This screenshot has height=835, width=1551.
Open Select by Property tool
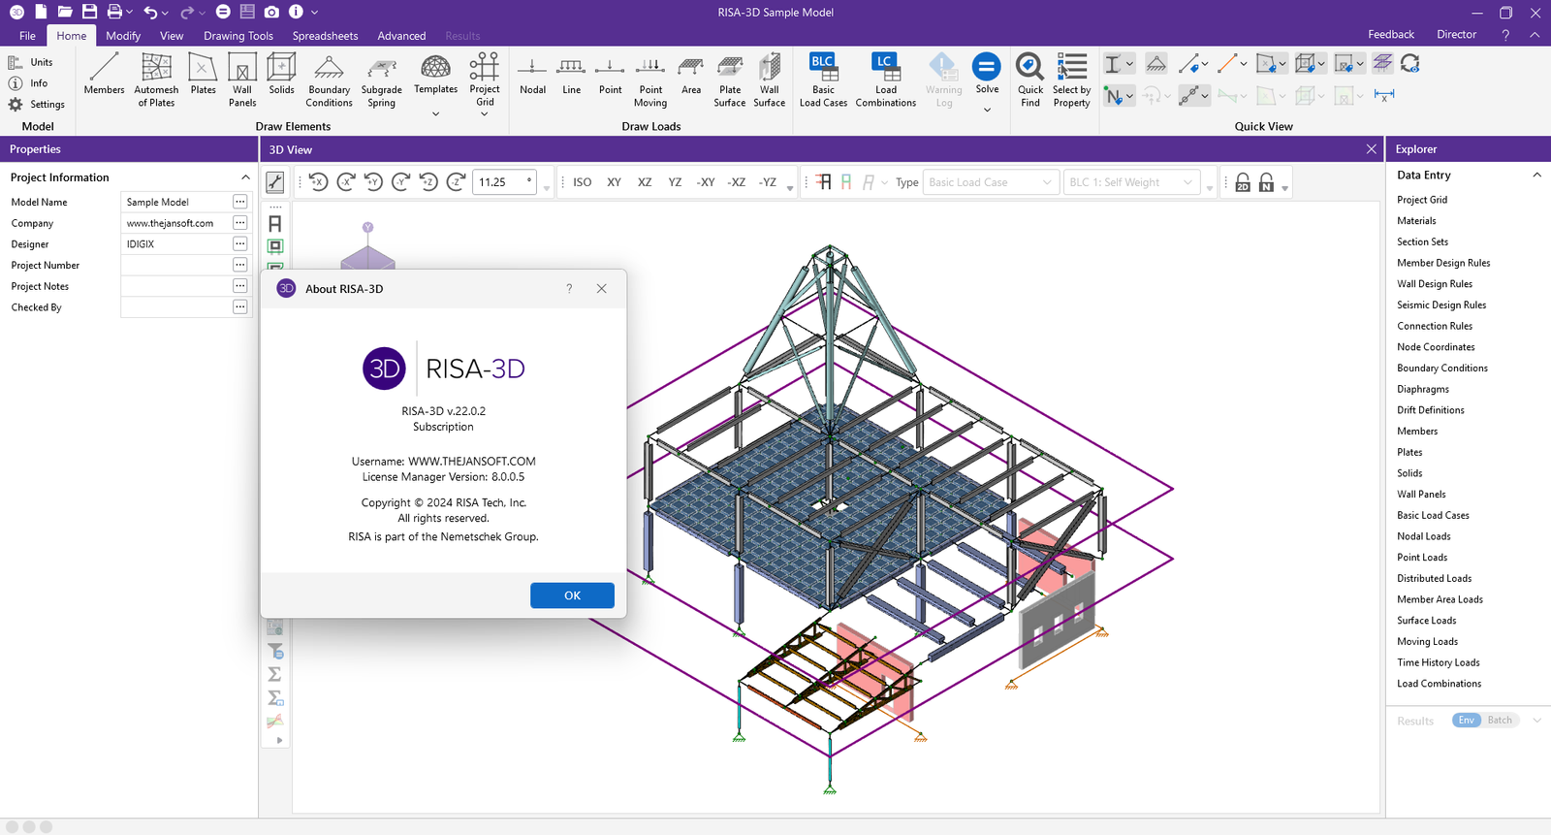click(1072, 80)
